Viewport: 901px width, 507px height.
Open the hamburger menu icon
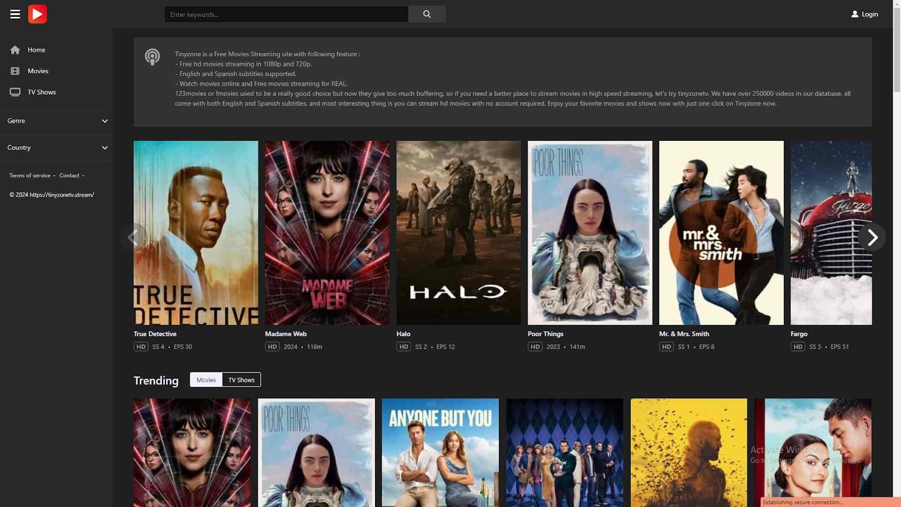[15, 14]
